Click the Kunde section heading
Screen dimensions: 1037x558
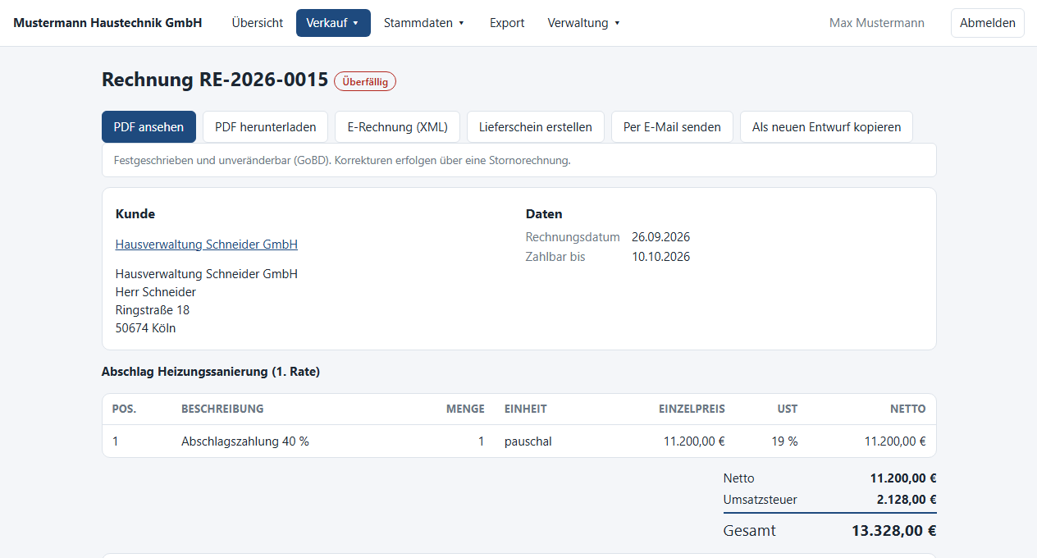pyautogui.click(x=135, y=214)
